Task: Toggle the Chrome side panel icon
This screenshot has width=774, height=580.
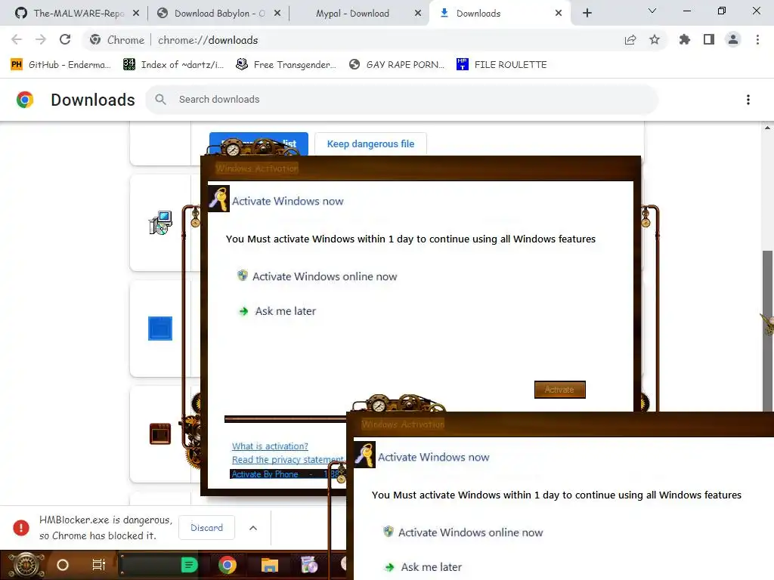Action: coord(709,39)
